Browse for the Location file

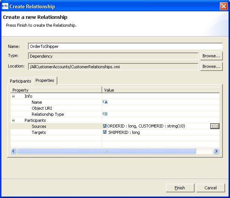pos(211,67)
